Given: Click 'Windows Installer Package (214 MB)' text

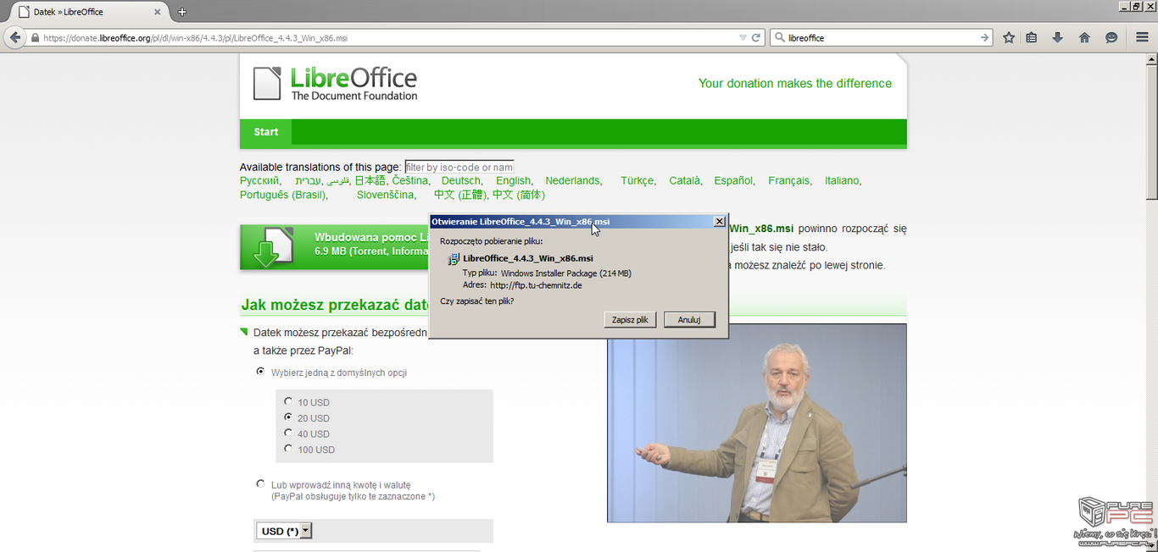Looking at the screenshot, I should click(x=566, y=273).
